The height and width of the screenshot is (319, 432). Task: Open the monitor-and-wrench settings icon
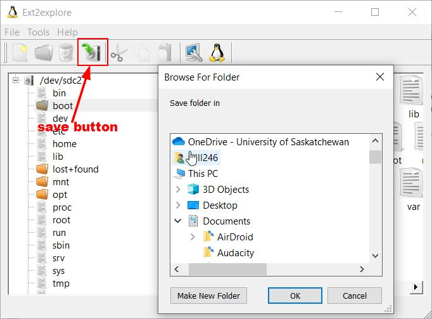coord(194,53)
